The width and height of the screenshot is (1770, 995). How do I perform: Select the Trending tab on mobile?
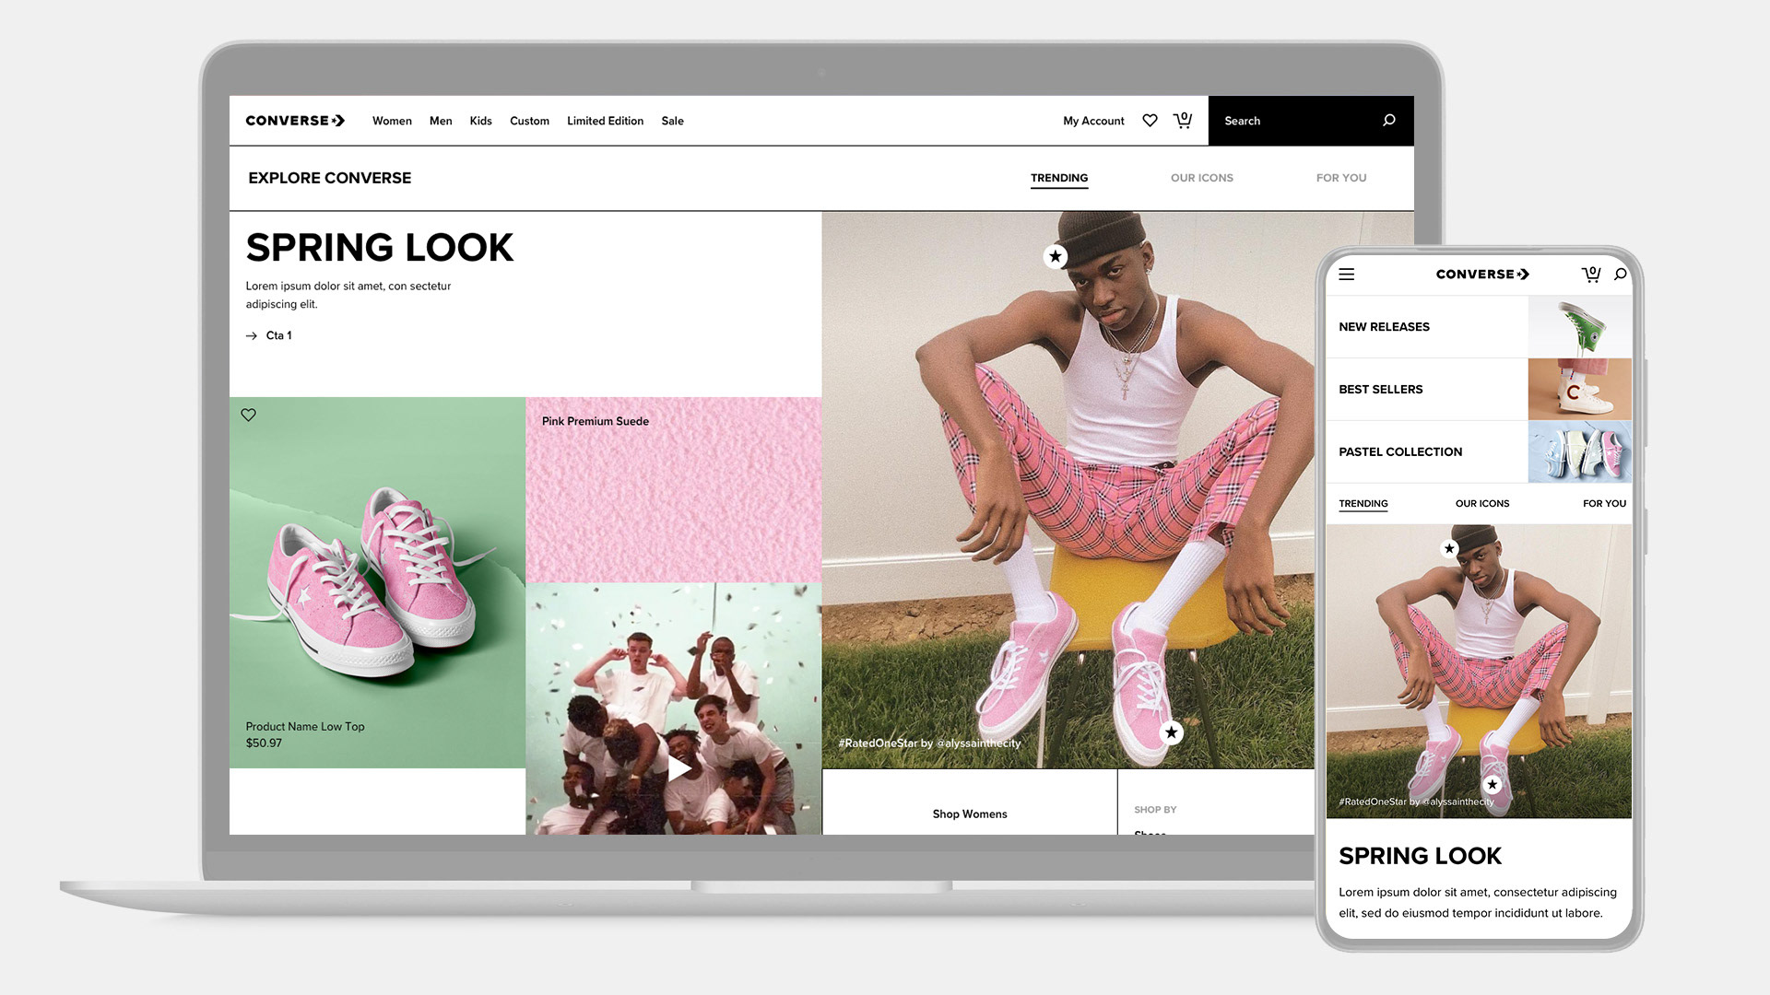1363,503
